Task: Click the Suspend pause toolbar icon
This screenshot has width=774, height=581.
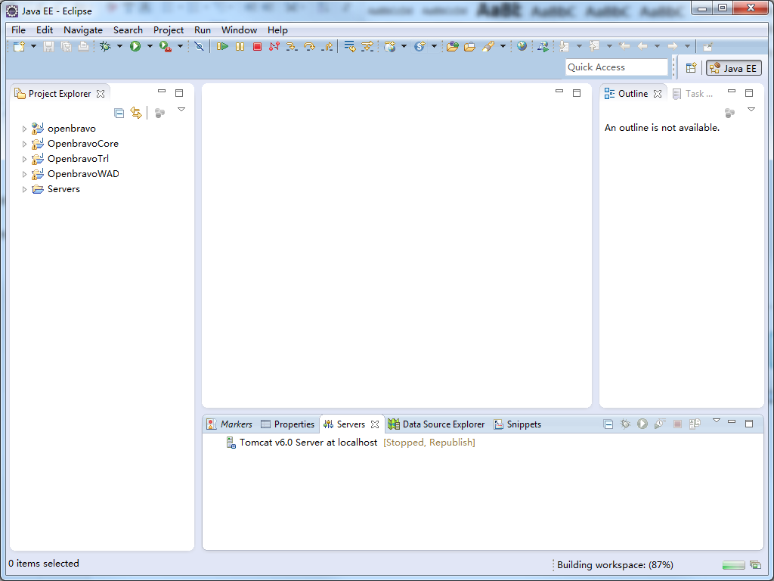Action: point(240,46)
